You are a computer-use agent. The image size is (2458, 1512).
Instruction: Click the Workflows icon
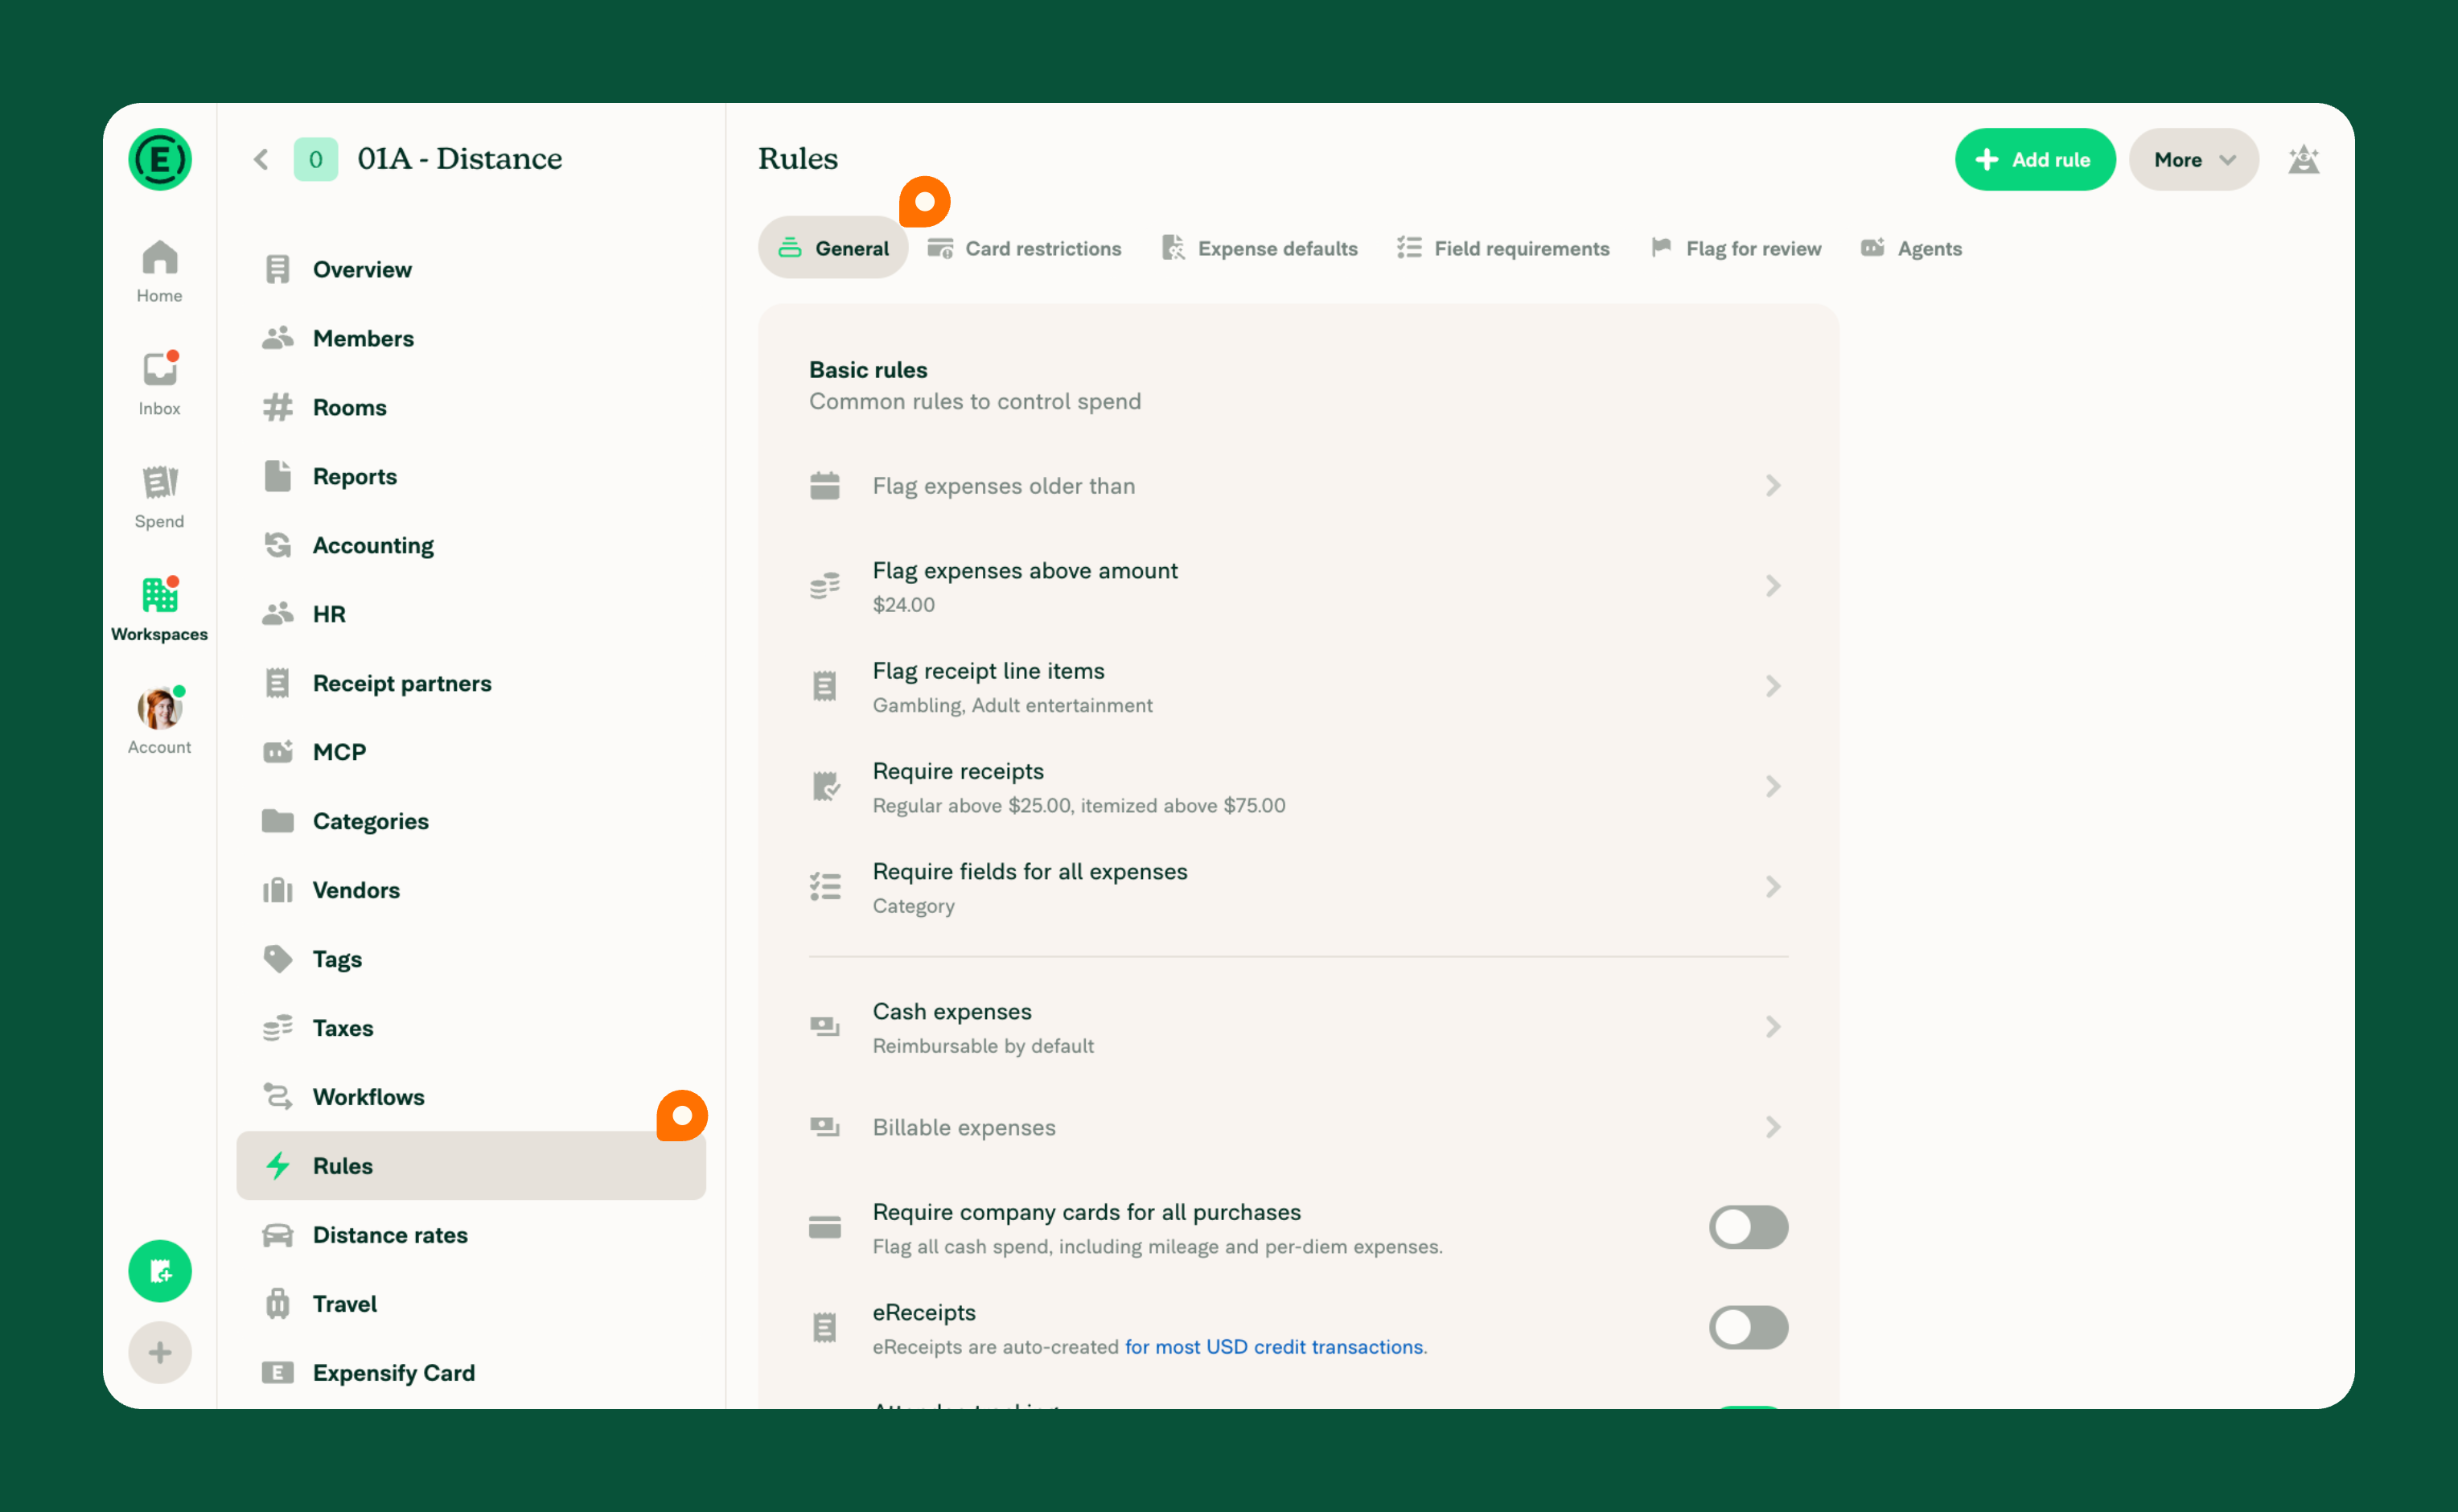[278, 1097]
